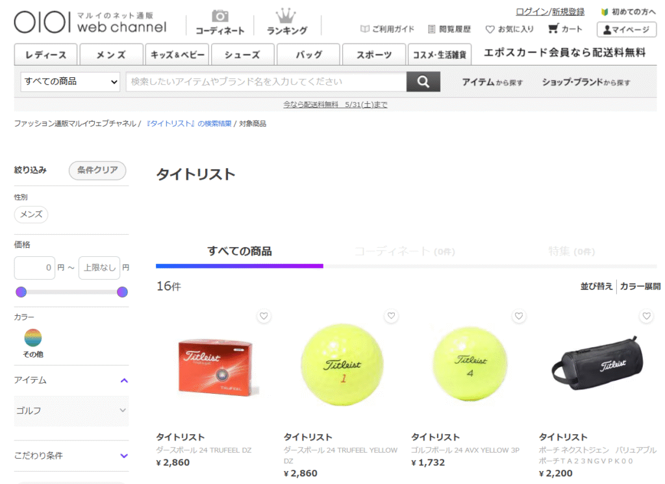665x484 pixels.
Task: Favorite the black Titleist pouch
Action: 646,316
